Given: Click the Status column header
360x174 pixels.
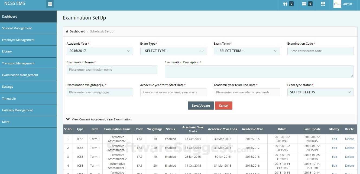Looking at the screenshot, I should [170, 129].
